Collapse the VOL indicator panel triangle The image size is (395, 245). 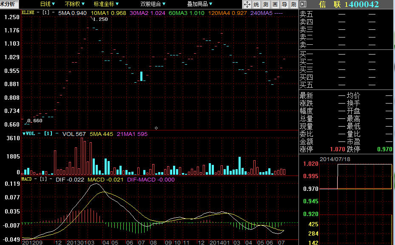pyautogui.click(x=24, y=134)
